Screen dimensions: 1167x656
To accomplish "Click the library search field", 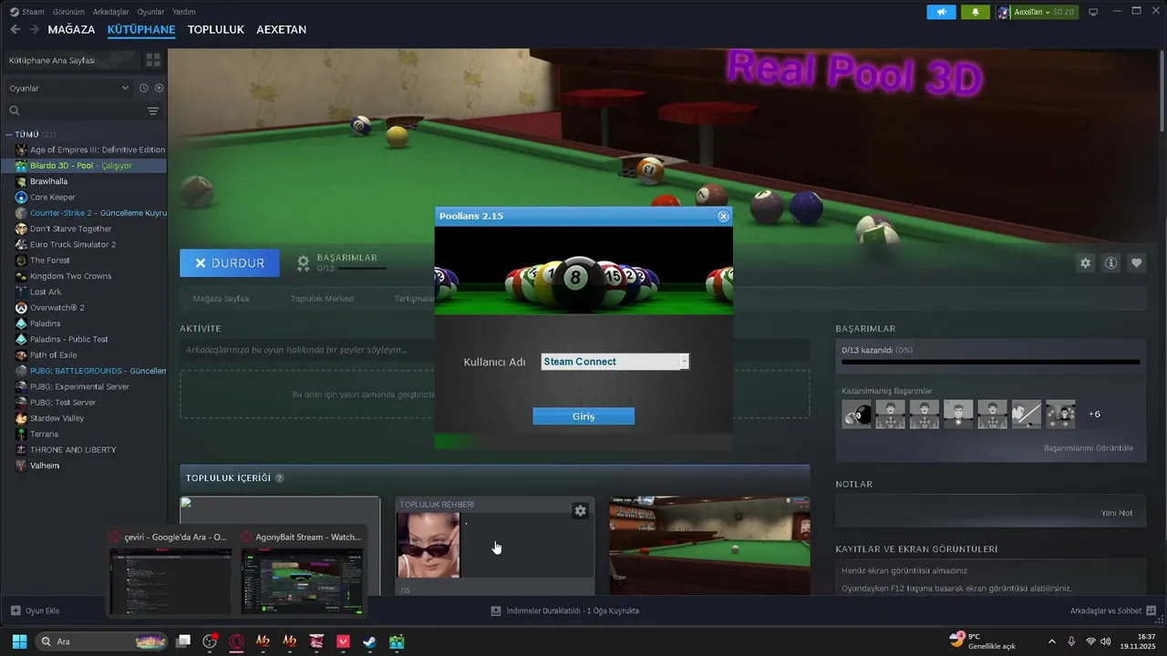I will (x=73, y=111).
